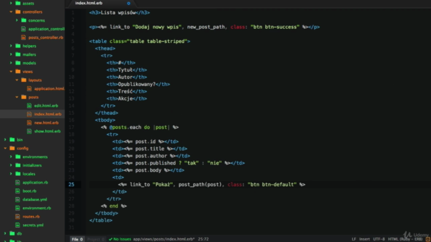Click the 25:72 cursor position indicator
Viewport: 431px width, 242px height.
click(x=203, y=239)
